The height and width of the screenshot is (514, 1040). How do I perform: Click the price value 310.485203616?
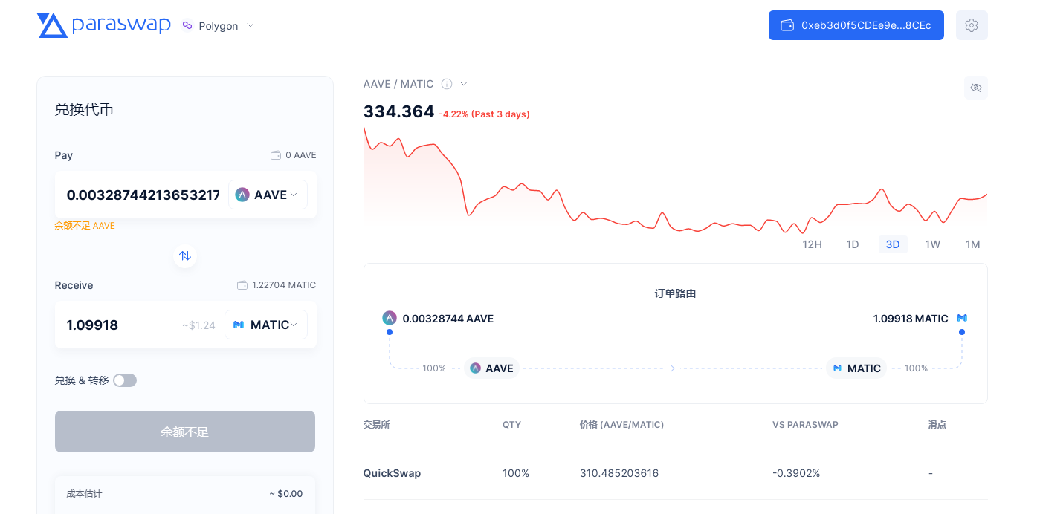[x=619, y=473]
